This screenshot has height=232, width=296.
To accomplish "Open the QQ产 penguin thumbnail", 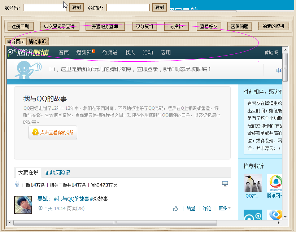I will pyautogui.click(x=253, y=183).
